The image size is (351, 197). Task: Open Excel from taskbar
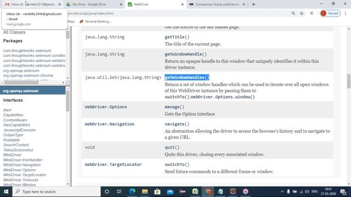(195, 192)
